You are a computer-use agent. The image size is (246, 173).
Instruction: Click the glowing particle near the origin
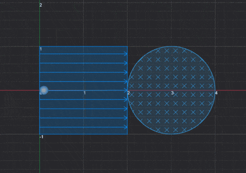pos(44,90)
